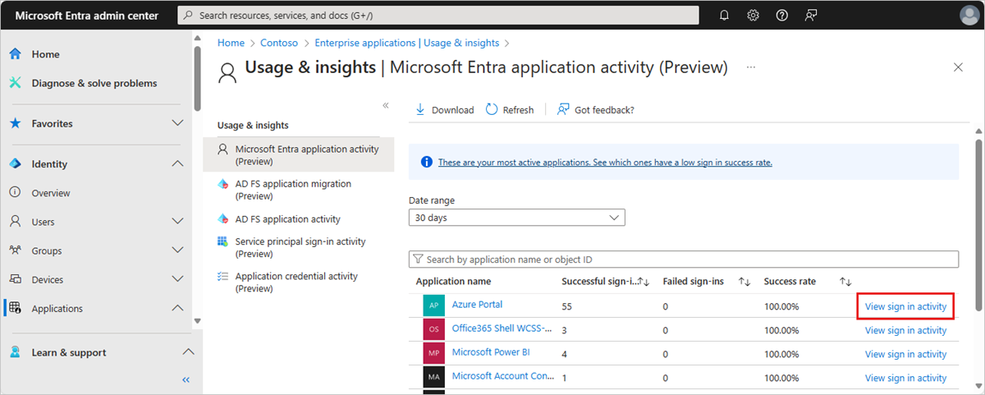Sort by Successful sign-ins column

644,282
